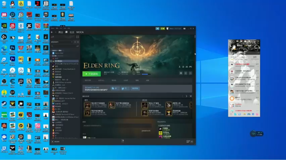The height and width of the screenshot is (160, 286).
Task: Show previous post-game summary with left arrow
Action: (182, 96)
